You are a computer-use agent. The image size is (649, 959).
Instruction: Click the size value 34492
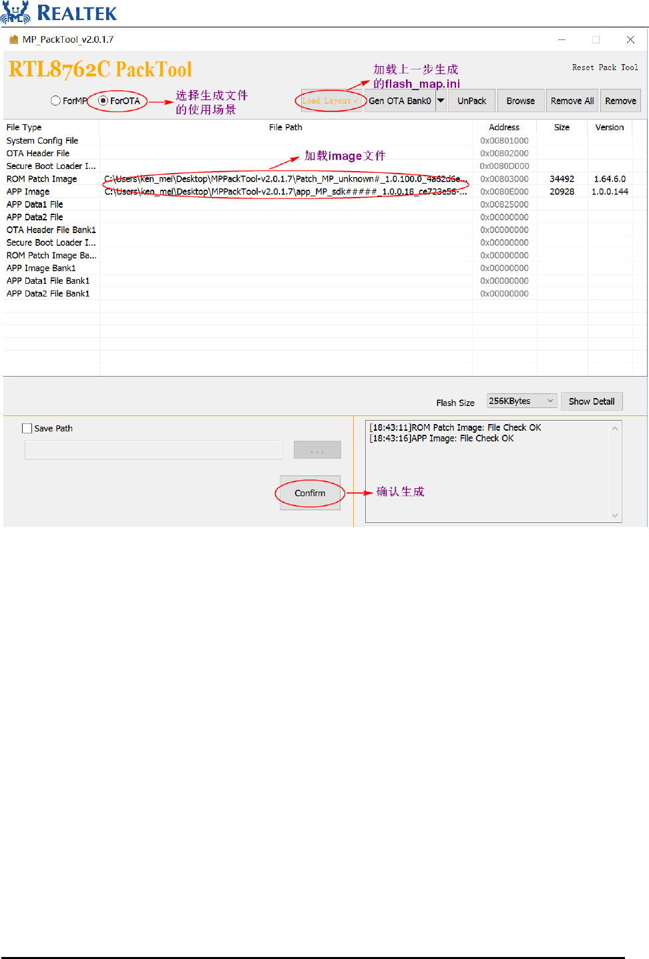562,179
